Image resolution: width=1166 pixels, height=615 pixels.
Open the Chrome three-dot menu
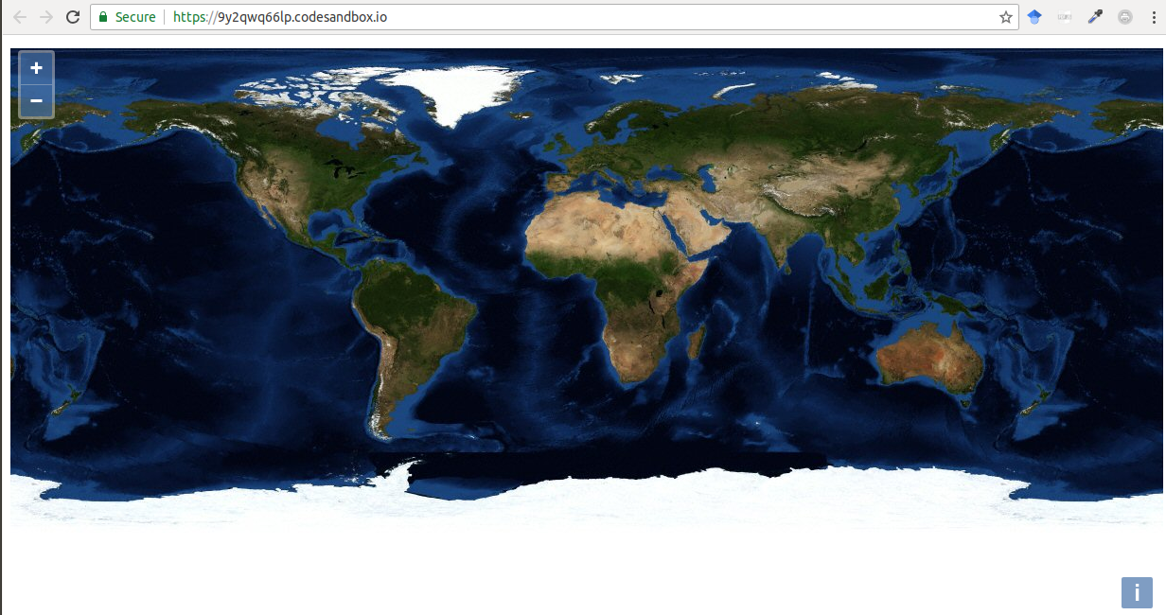point(1152,17)
